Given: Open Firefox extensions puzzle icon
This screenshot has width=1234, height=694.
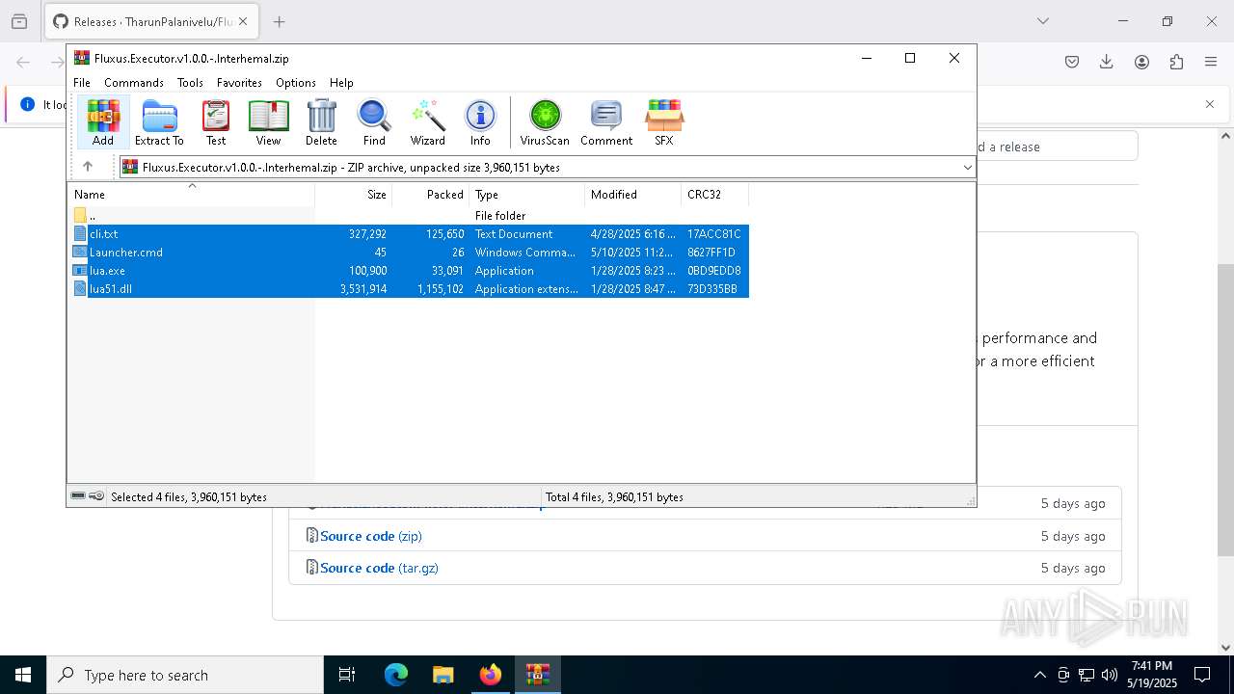Looking at the screenshot, I should coord(1176,62).
